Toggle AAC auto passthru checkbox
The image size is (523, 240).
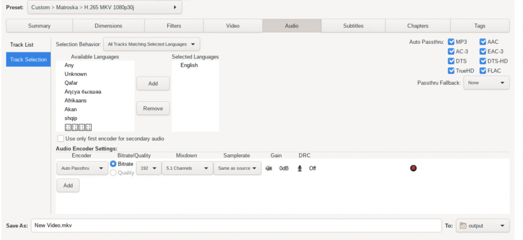click(483, 42)
